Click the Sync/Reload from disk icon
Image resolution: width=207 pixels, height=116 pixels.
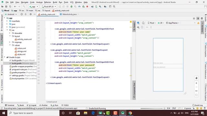(x=10, y=6)
